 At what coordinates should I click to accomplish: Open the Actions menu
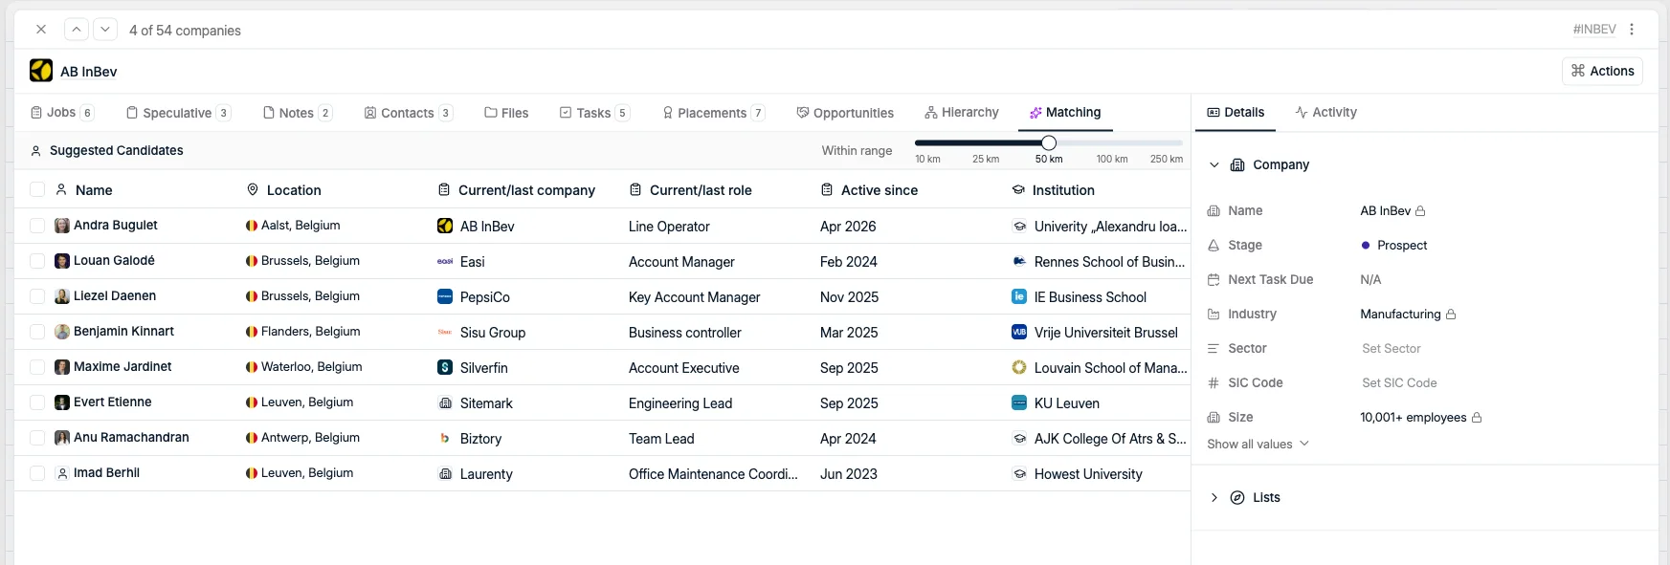click(1603, 71)
